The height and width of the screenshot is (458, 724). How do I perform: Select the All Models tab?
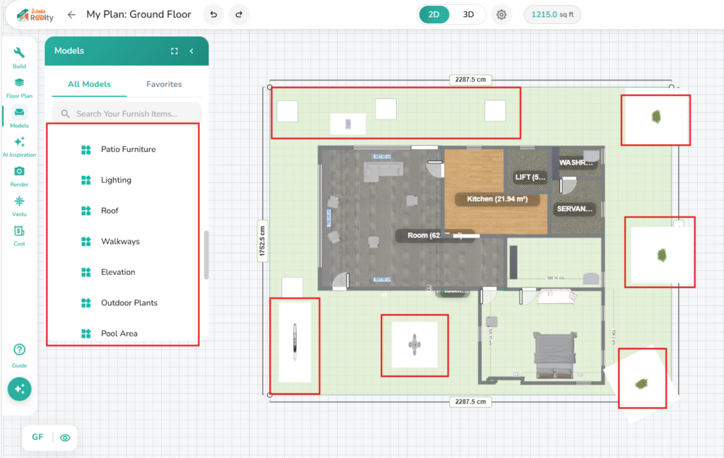pyautogui.click(x=89, y=84)
